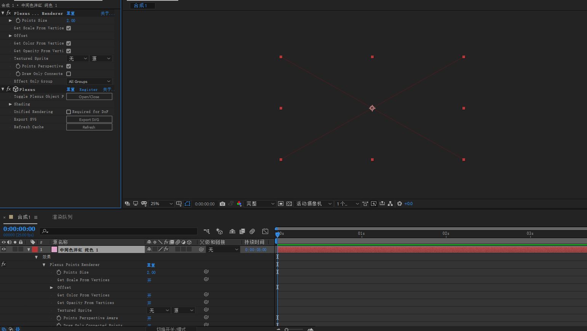Click the Refresh cache button
The height and width of the screenshot is (331, 587).
click(89, 127)
